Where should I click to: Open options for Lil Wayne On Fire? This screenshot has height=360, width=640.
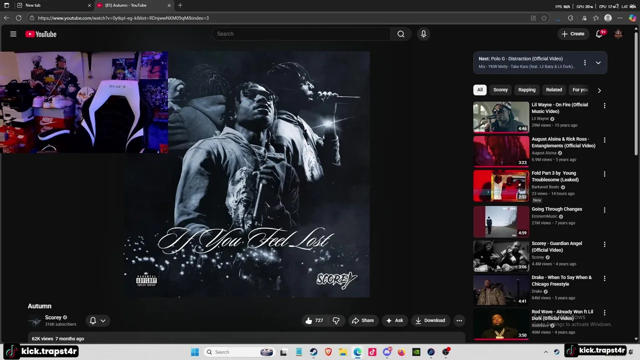[x=604, y=106]
